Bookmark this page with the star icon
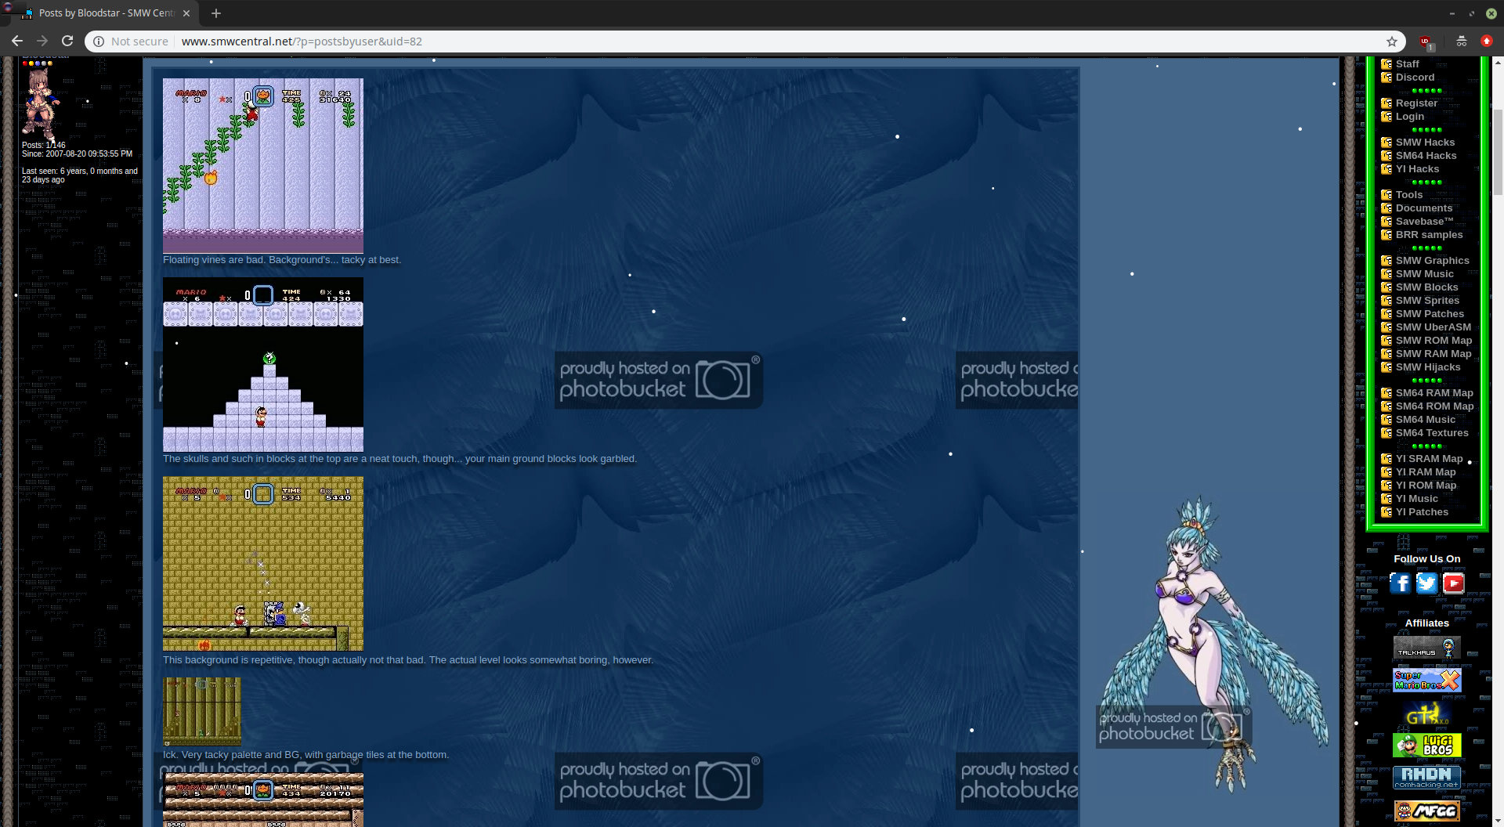 1391,42
